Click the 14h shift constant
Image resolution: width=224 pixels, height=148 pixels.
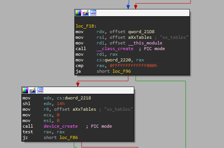[x=61, y=104]
